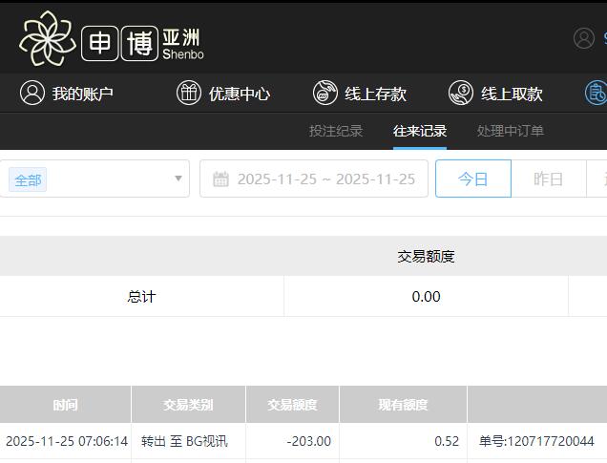The width and height of the screenshot is (607, 463).
Task: Select the 往来记录 tab
Action: tap(420, 131)
